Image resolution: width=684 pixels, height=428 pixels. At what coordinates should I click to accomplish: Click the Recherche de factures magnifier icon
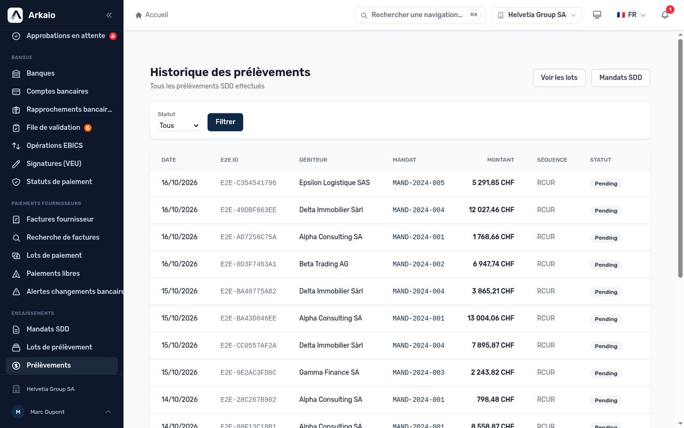coord(16,238)
